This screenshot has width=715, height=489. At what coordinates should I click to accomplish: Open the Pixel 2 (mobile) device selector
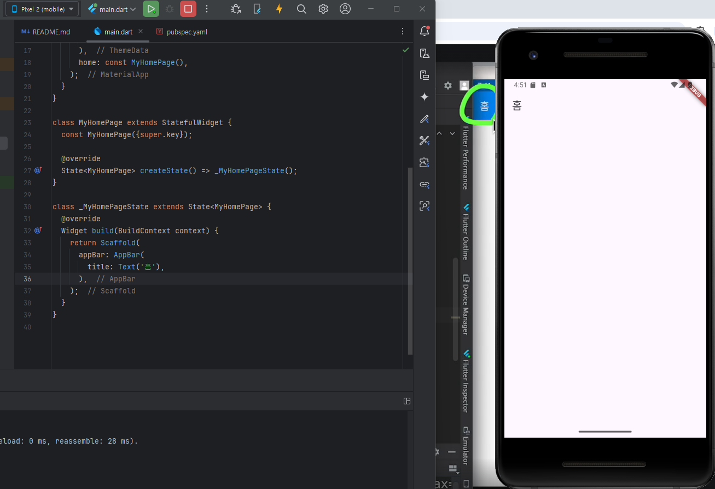pyautogui.click(x=42, y=9)
